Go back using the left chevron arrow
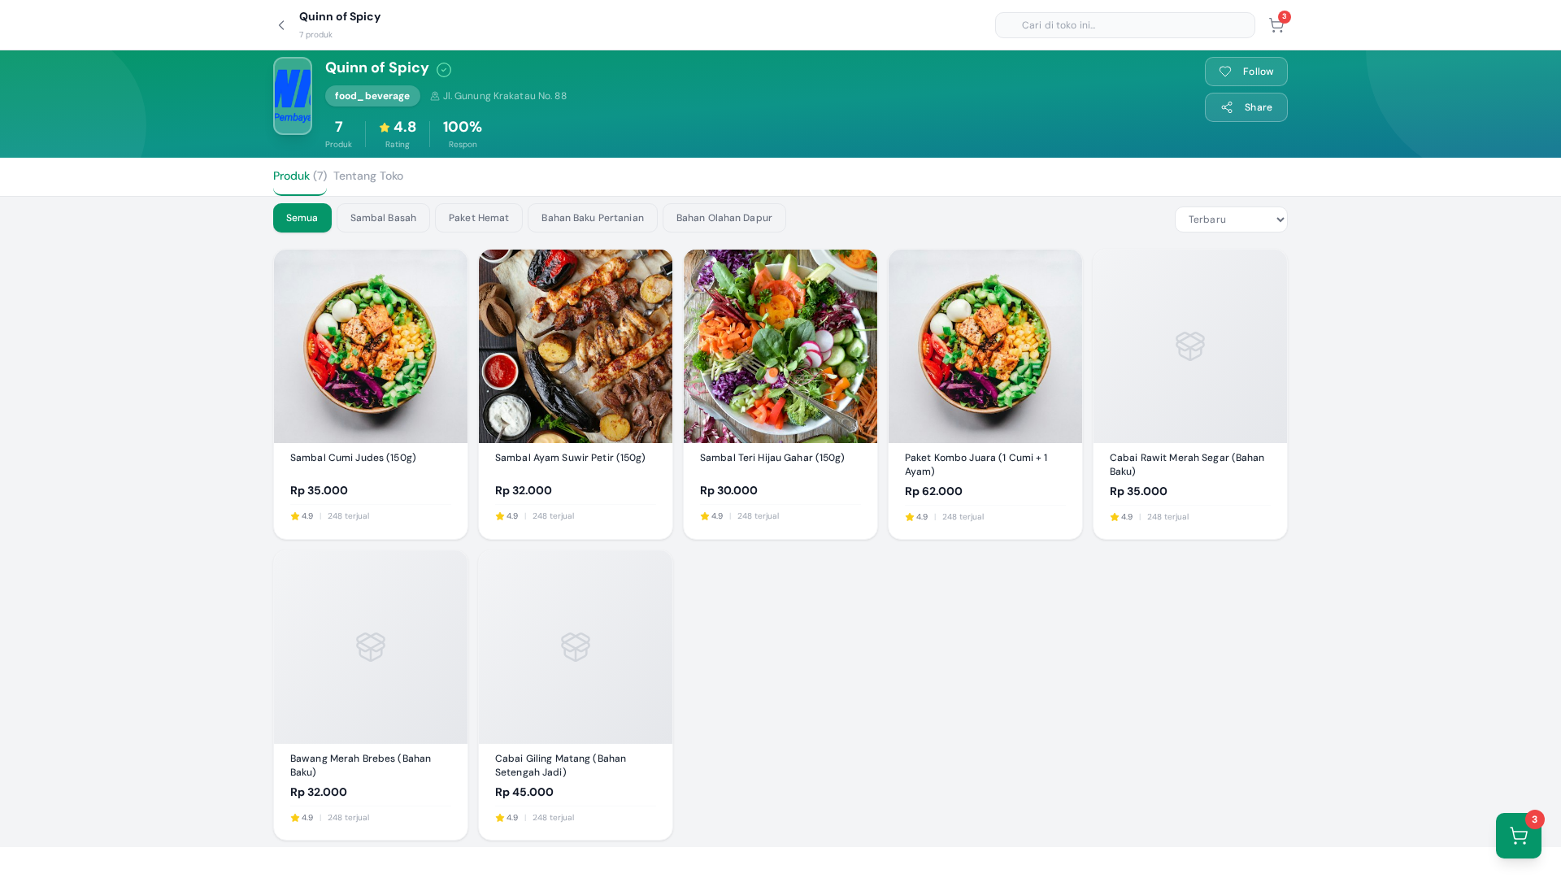This screenshot has height=878, width=1561. (x=281, y=25)
